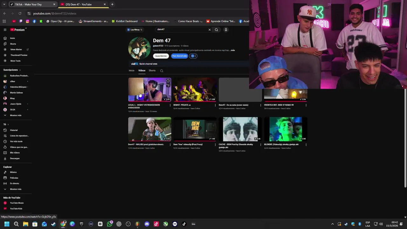The image size is (407, 229).
Task: Select the Videos channel tab
Action: [x=142, y=71]
